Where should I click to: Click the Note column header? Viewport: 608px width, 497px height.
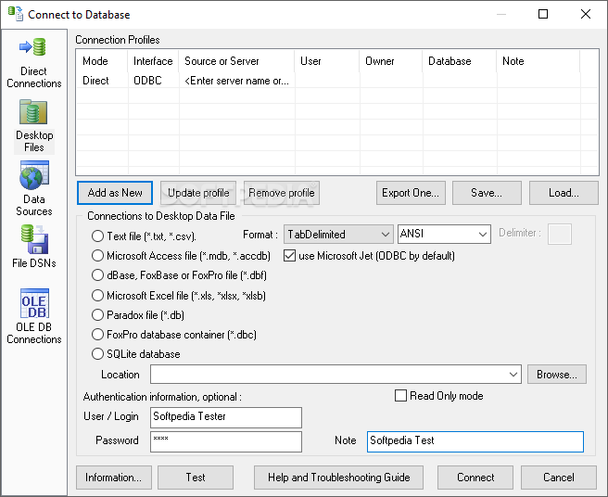(x=538, y=61)
